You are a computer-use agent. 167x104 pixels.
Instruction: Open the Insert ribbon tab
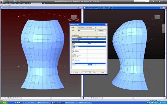pyautogui.click(x=10, y=3)
